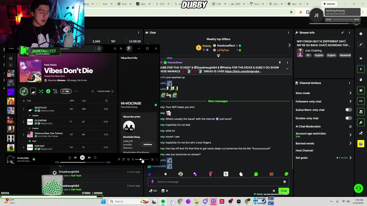Create new playlist with plus icon in Spotify sidebar
367x206 pixels.
point(11,65)
